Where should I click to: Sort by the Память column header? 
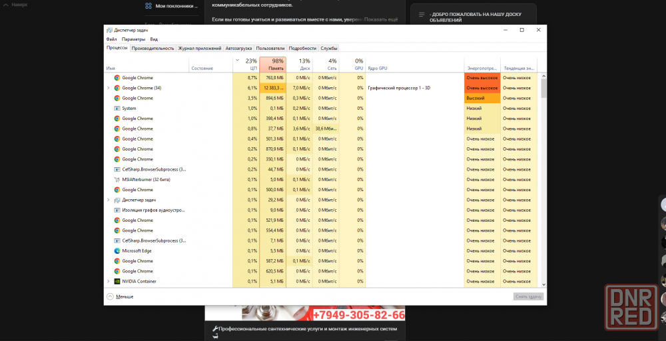(x=272, y=65)
